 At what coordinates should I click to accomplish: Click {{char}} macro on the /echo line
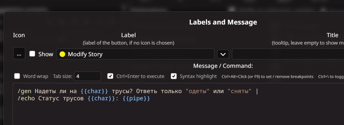pos(101,99)
